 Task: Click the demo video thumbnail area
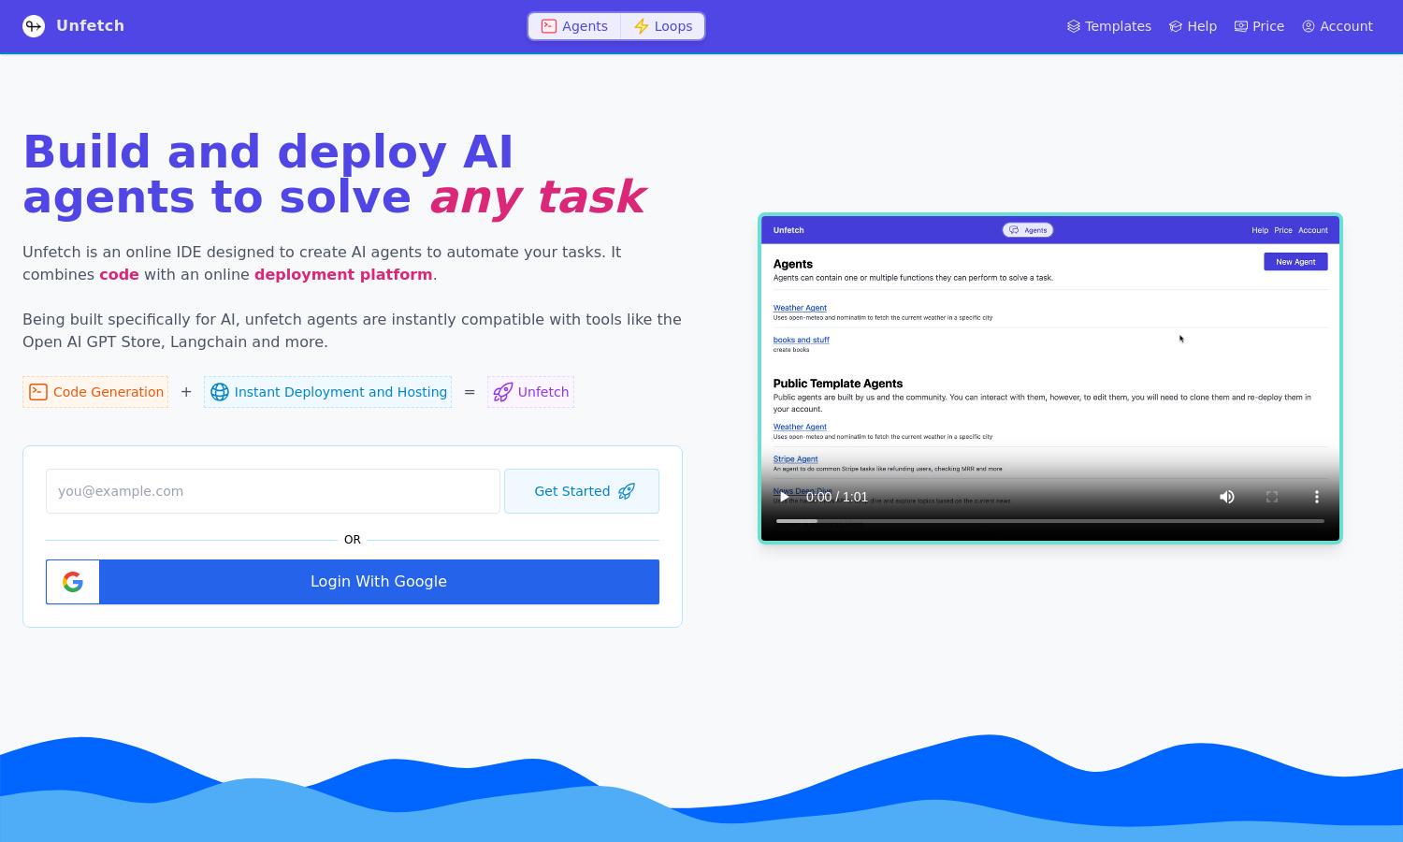(1050, 378)
